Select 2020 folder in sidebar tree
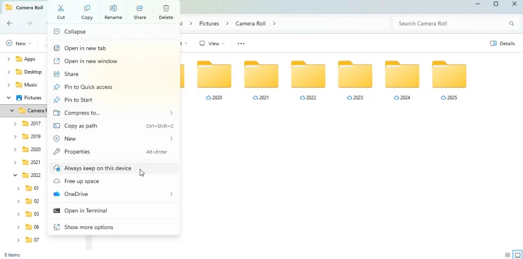The width and height of the screenshot is (523, 259). pos(32,149)
